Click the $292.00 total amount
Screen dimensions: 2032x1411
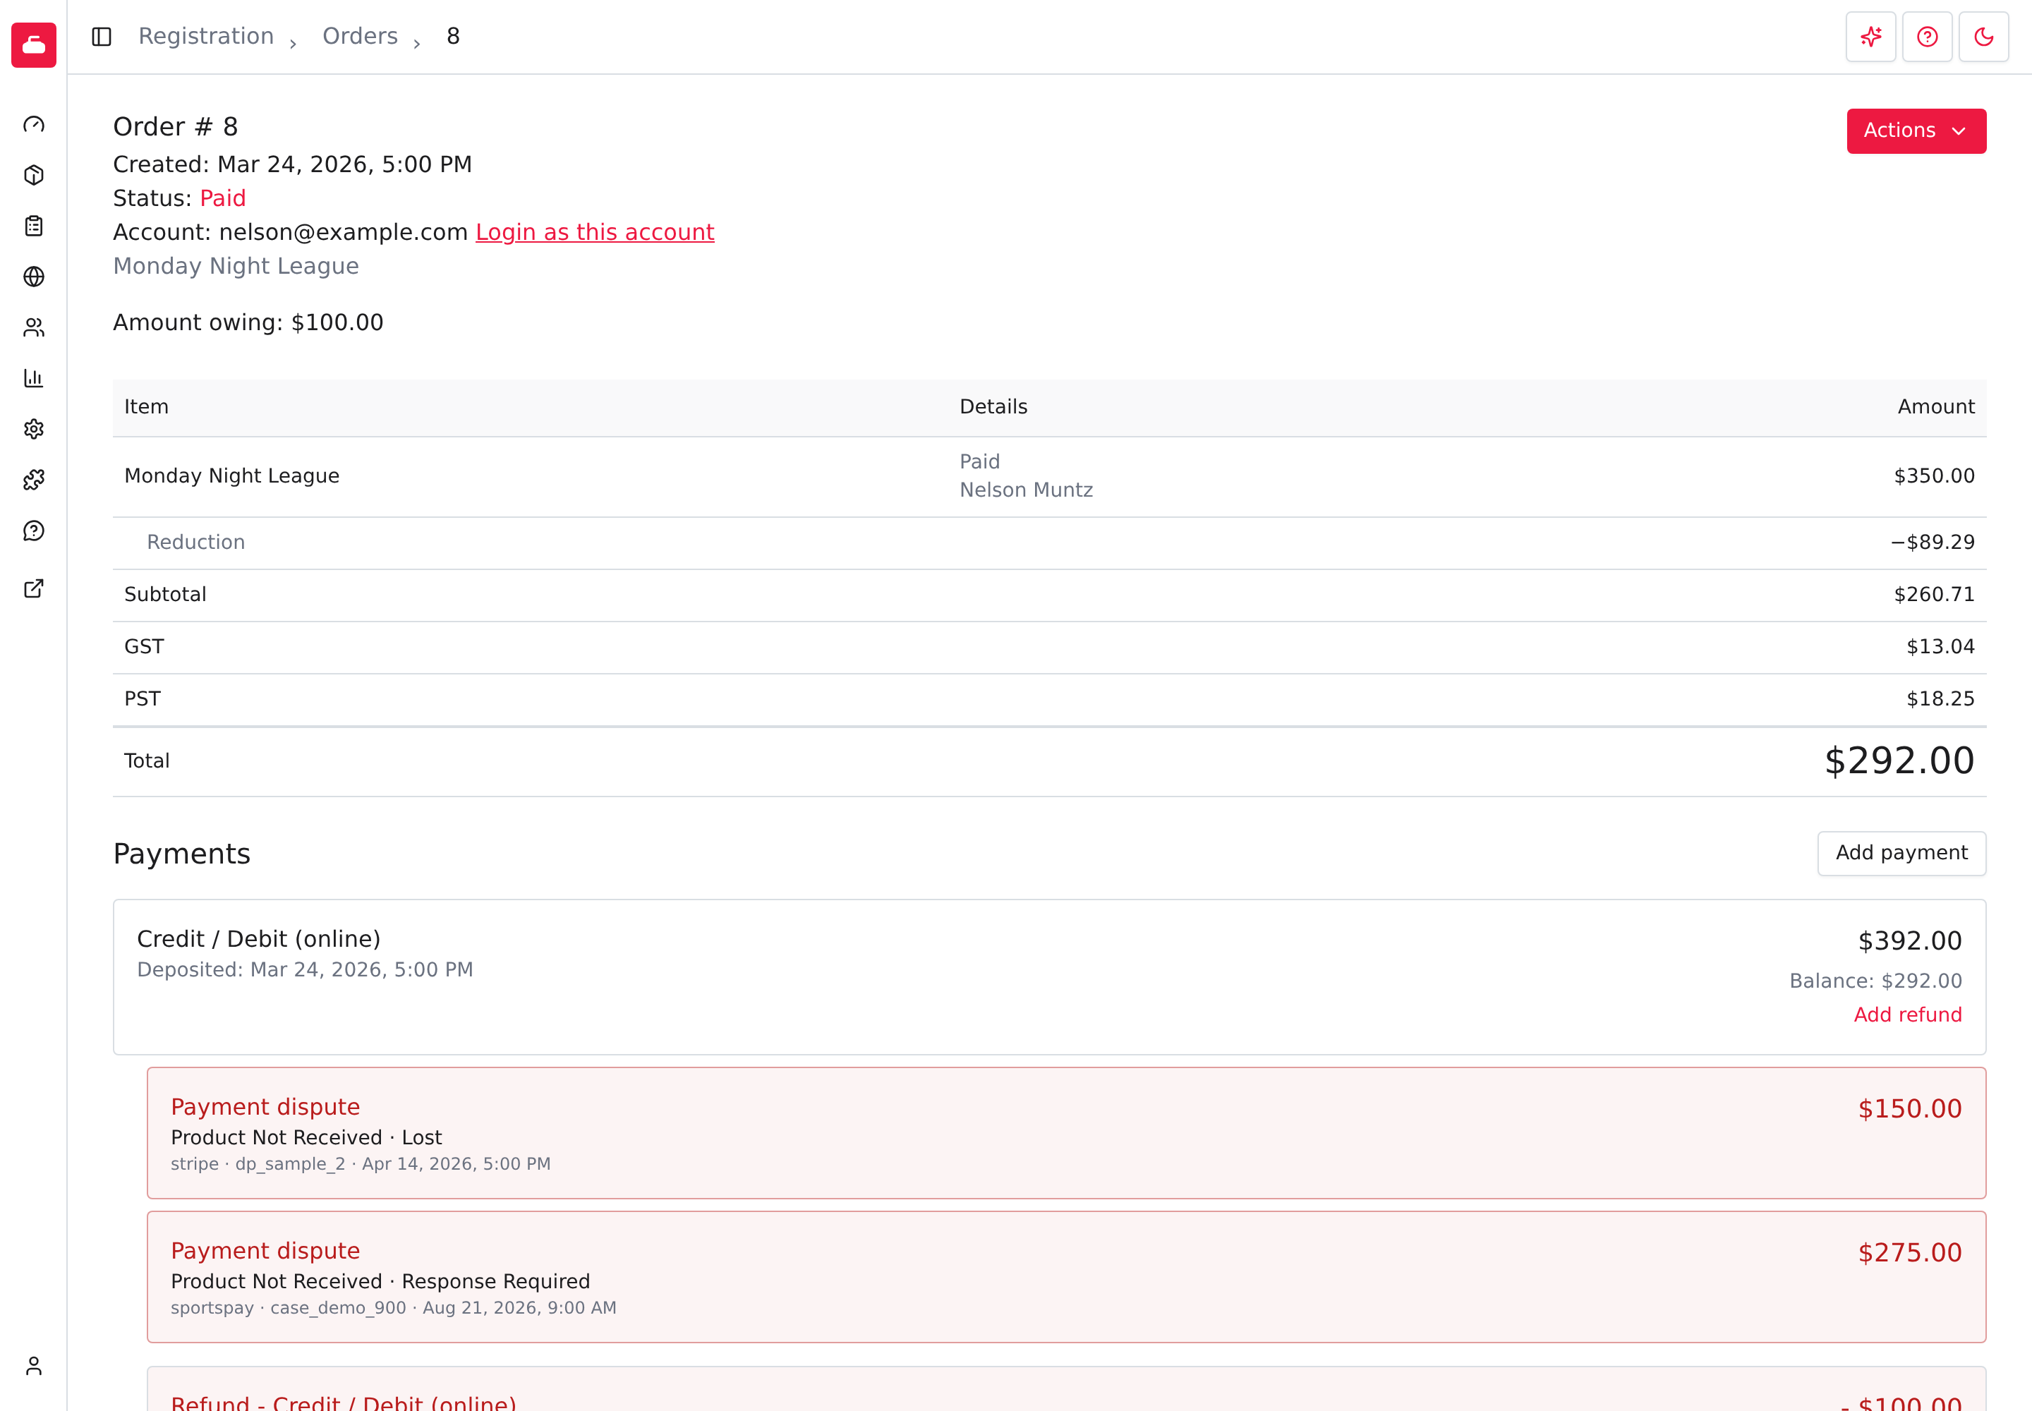[x=1899, y=761]
